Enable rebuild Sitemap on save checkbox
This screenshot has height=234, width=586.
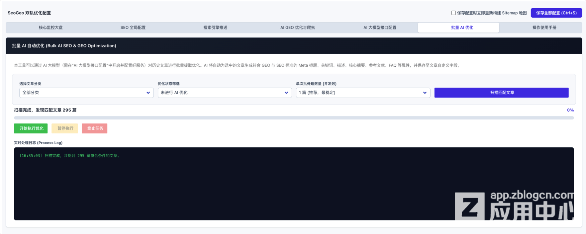point(453,13)
